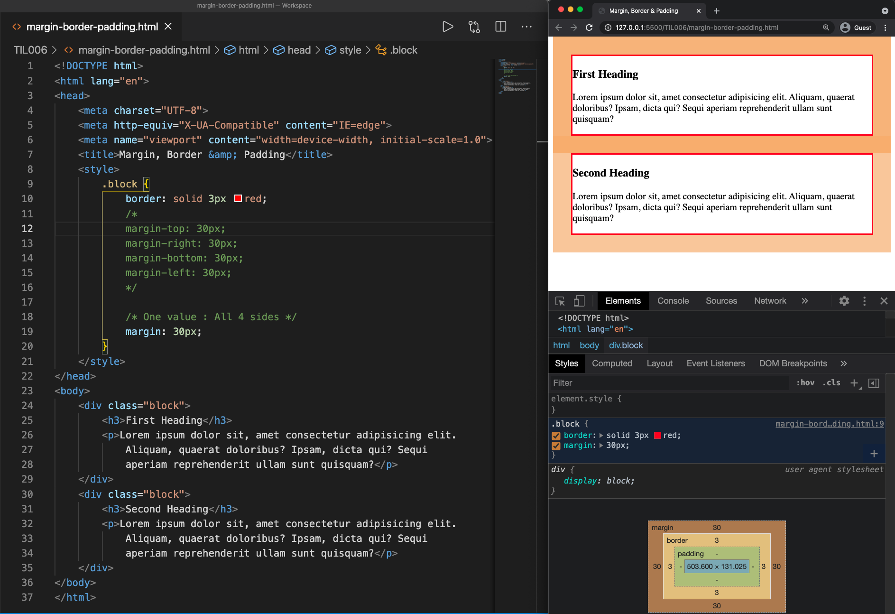
Task: Toggle the .cls class editor
Action: [x=831, y=383]
